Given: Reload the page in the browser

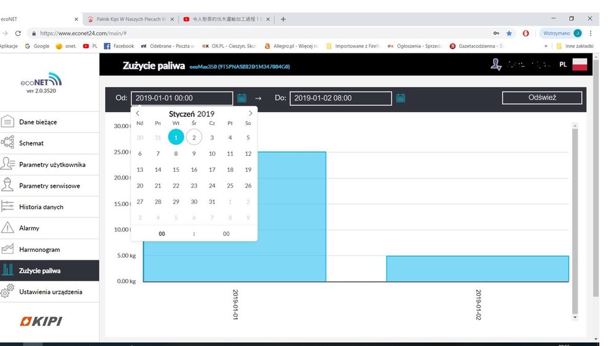Looking at the screenshot, I should click(x=18, y=33).
